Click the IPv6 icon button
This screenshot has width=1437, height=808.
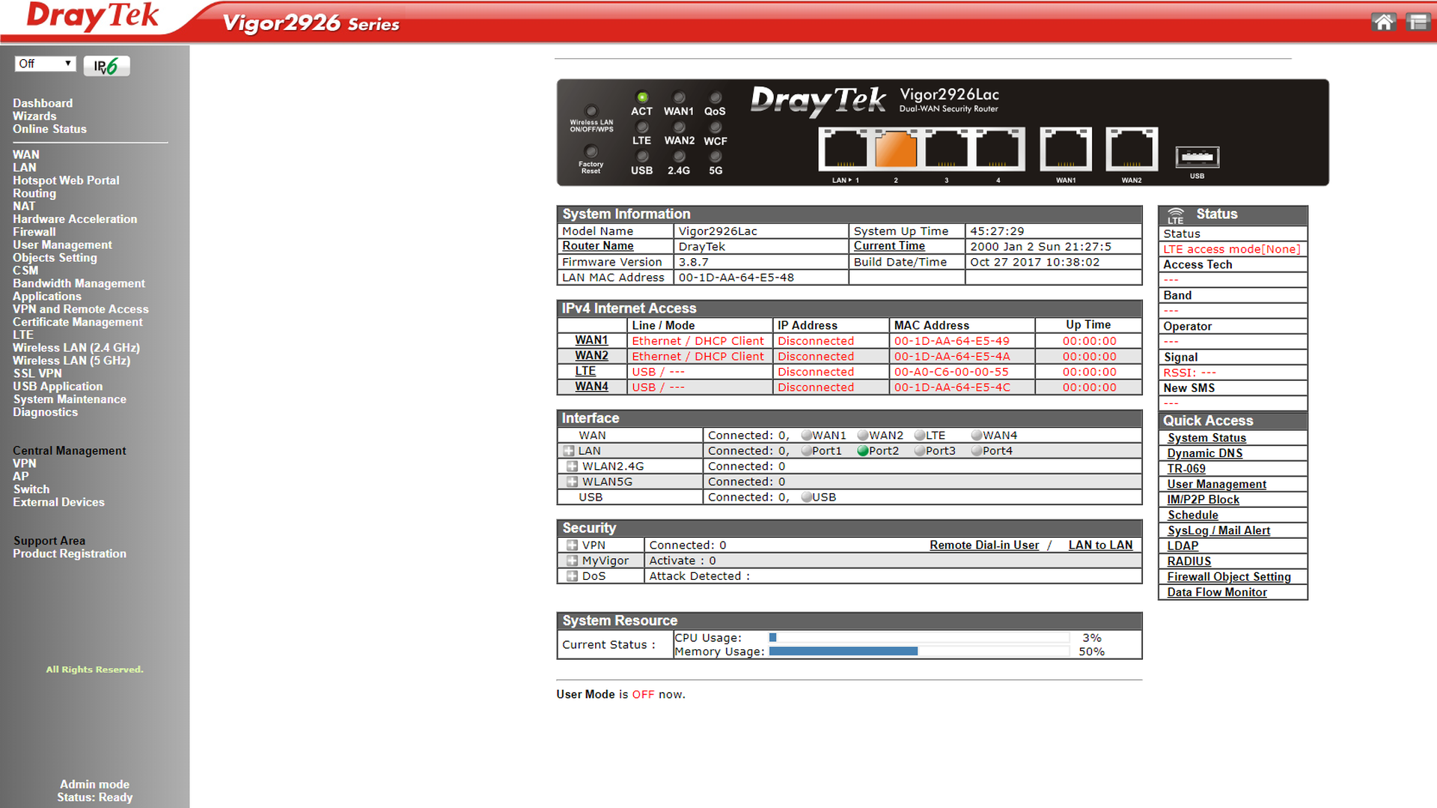tap(106, 66)
